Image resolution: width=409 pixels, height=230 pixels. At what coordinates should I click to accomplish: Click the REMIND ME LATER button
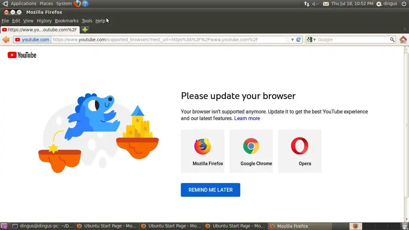point(210,190)
